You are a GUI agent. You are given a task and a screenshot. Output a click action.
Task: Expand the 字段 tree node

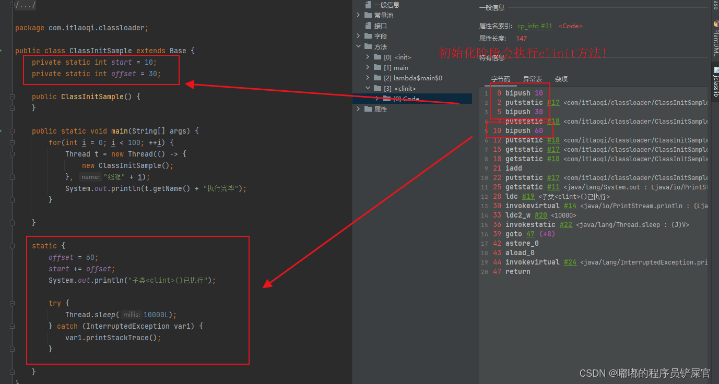[x=358, y=36]
